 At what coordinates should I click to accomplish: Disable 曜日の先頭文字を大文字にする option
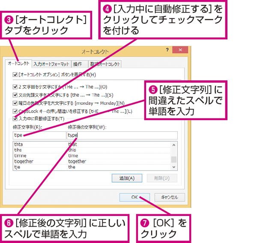tap(16, 103)
